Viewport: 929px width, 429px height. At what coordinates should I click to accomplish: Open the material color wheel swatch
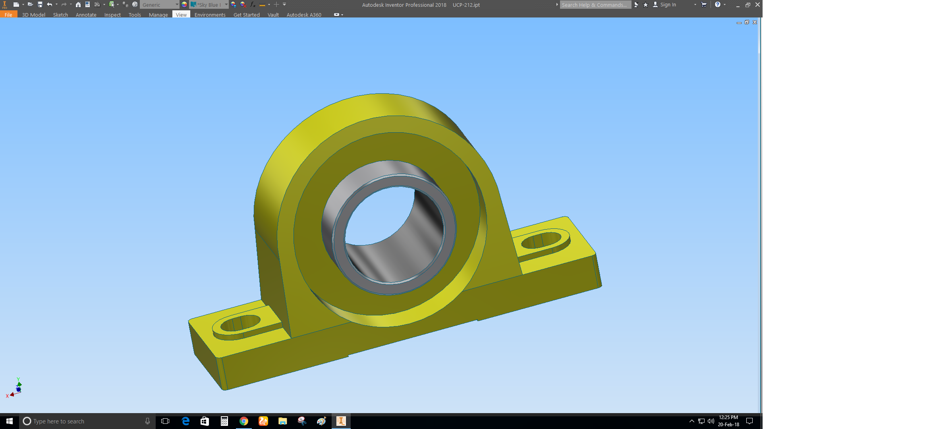pos(184,4)
